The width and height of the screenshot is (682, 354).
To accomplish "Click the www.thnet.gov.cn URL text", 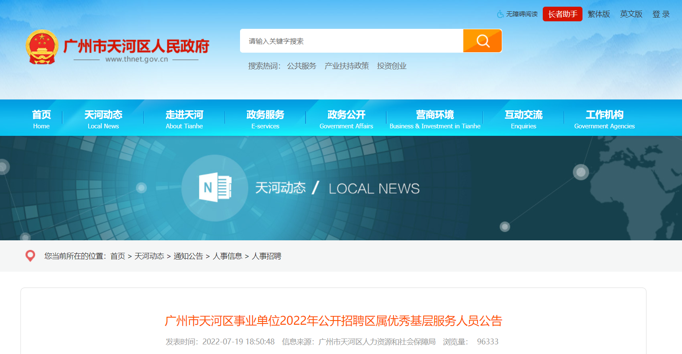I will [137, 59].
